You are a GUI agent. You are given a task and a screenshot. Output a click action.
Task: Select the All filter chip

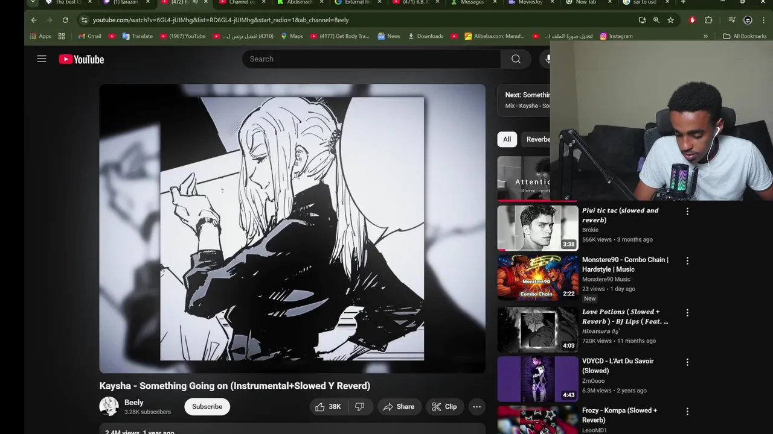(x=507, y=139)
